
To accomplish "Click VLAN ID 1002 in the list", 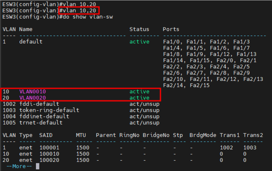I will click(9, 104).
